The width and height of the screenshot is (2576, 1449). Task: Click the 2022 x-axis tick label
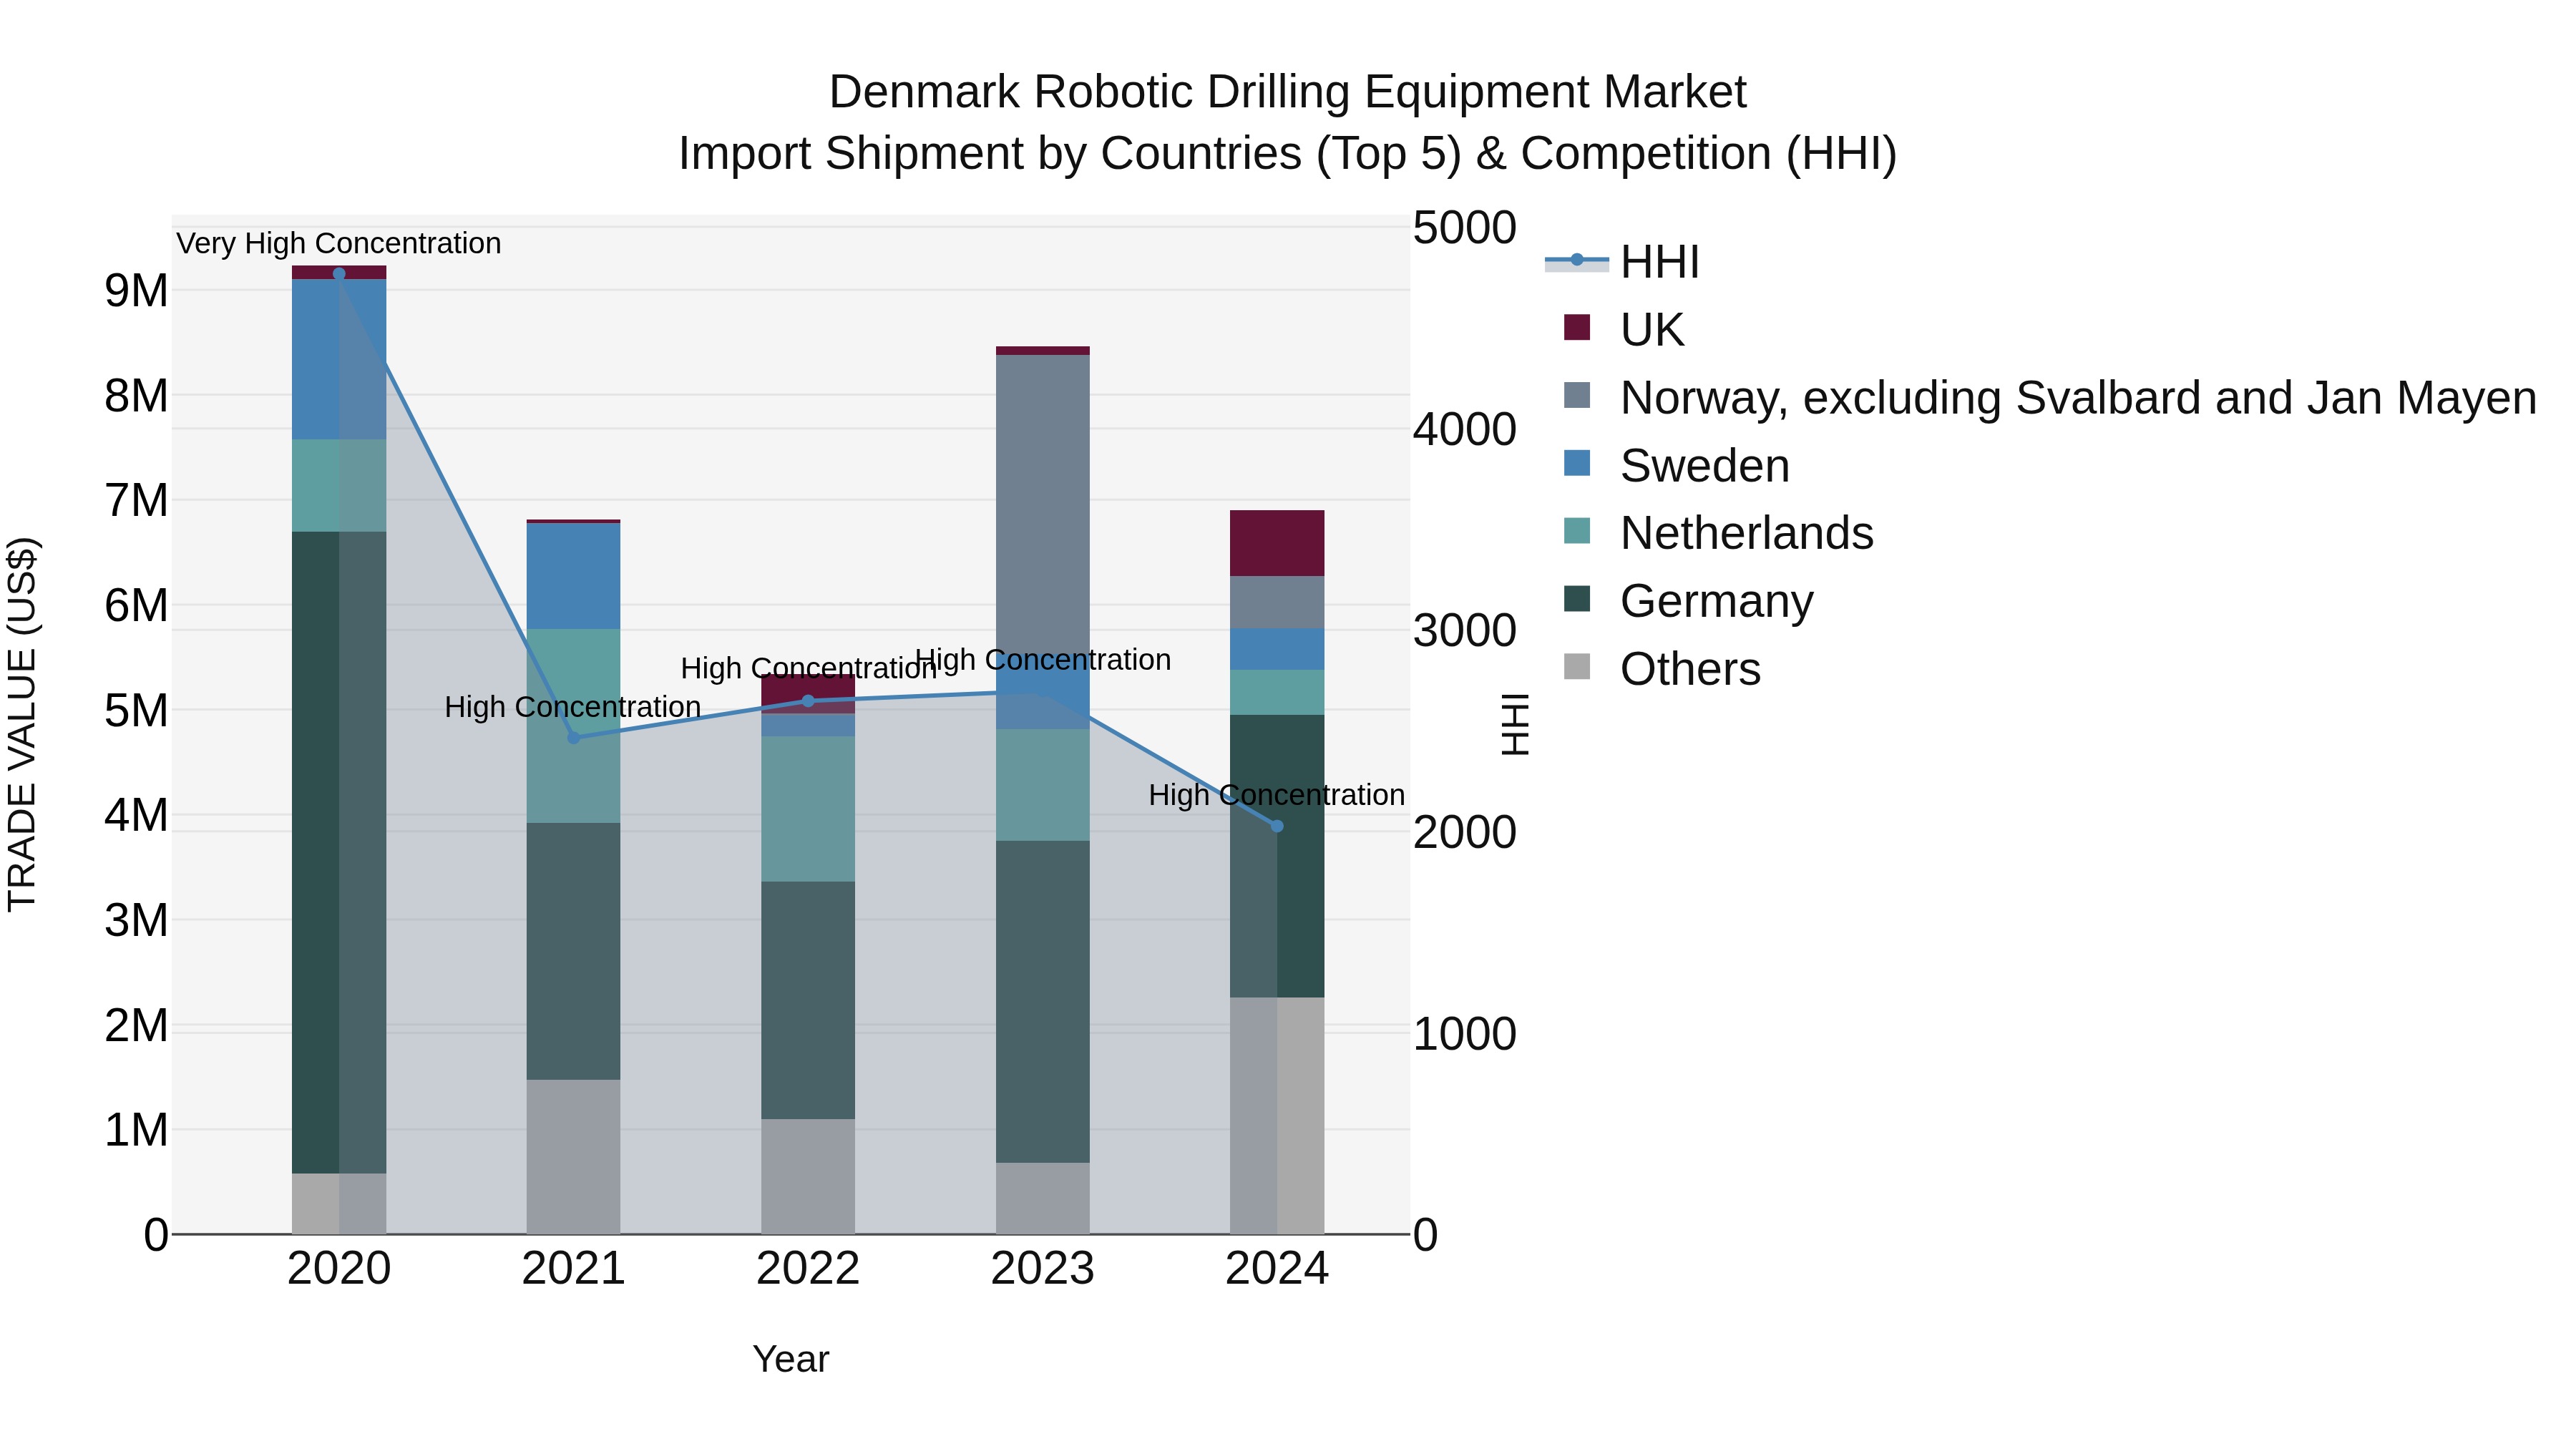[x=808, y=1269]
